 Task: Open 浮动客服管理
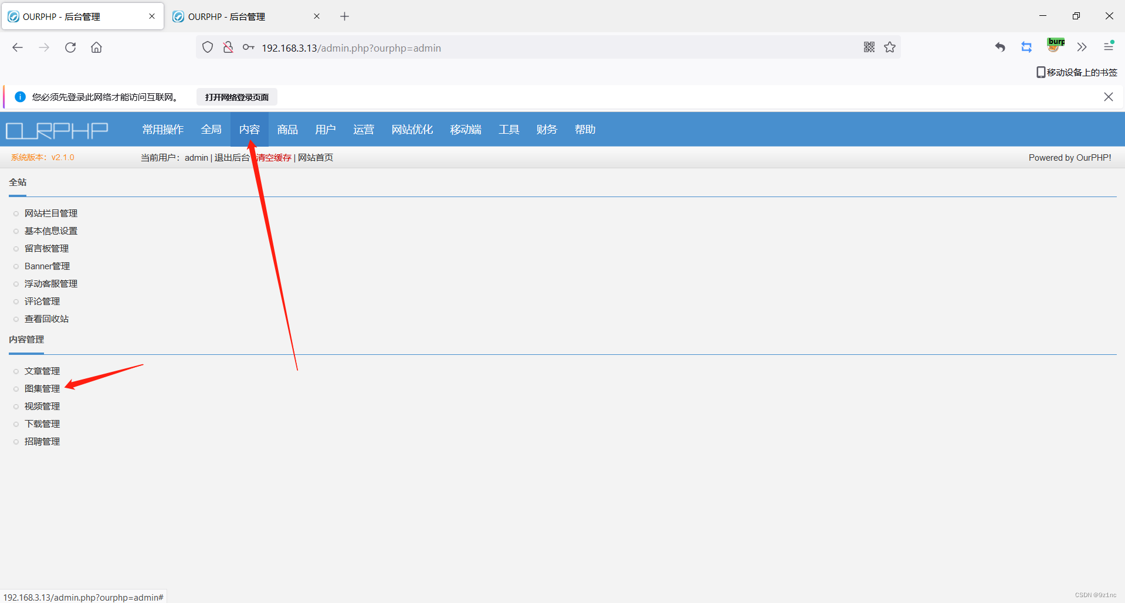click(51, 284)
